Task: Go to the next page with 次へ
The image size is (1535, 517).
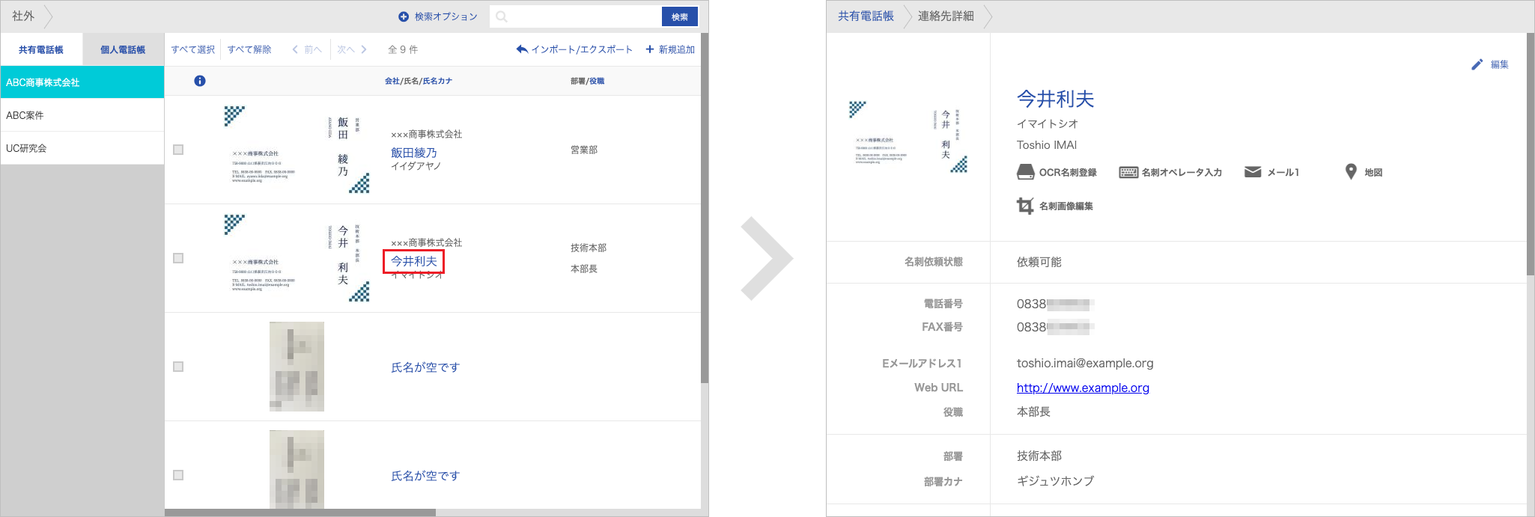Action: (352, 49)
